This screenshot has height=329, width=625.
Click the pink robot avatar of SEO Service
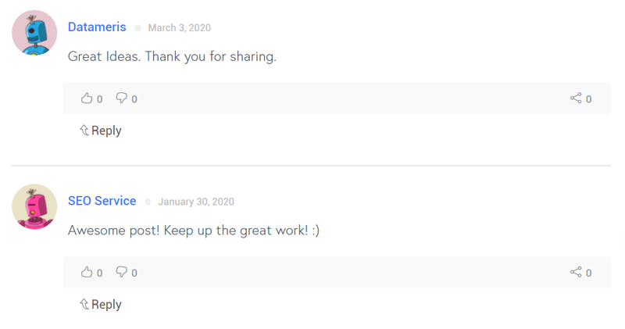click(34, 206)
